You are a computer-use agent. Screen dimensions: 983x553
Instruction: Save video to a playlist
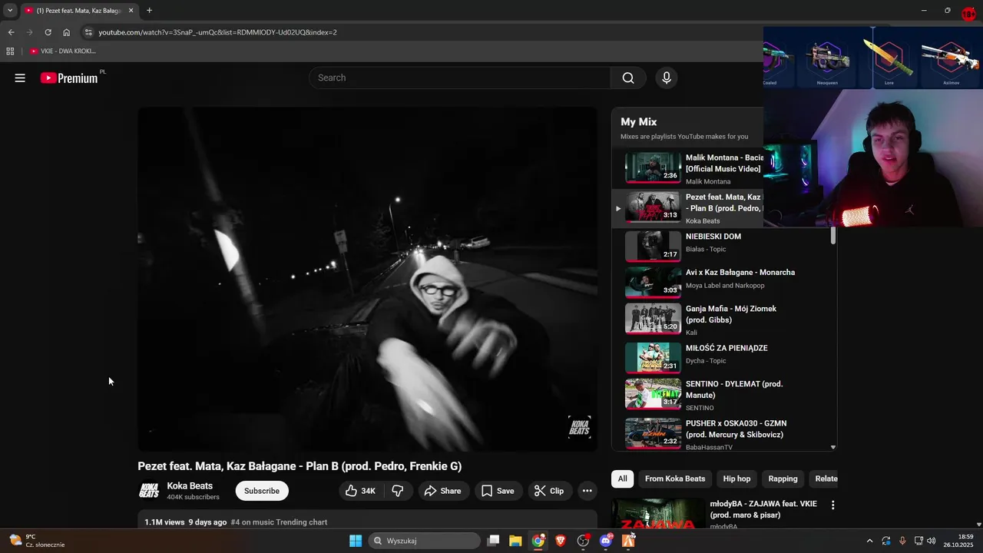click(x=498, y=491)
